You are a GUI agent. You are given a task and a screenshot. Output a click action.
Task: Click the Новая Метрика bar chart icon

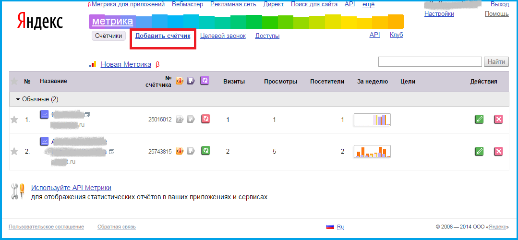pos(93,64)
